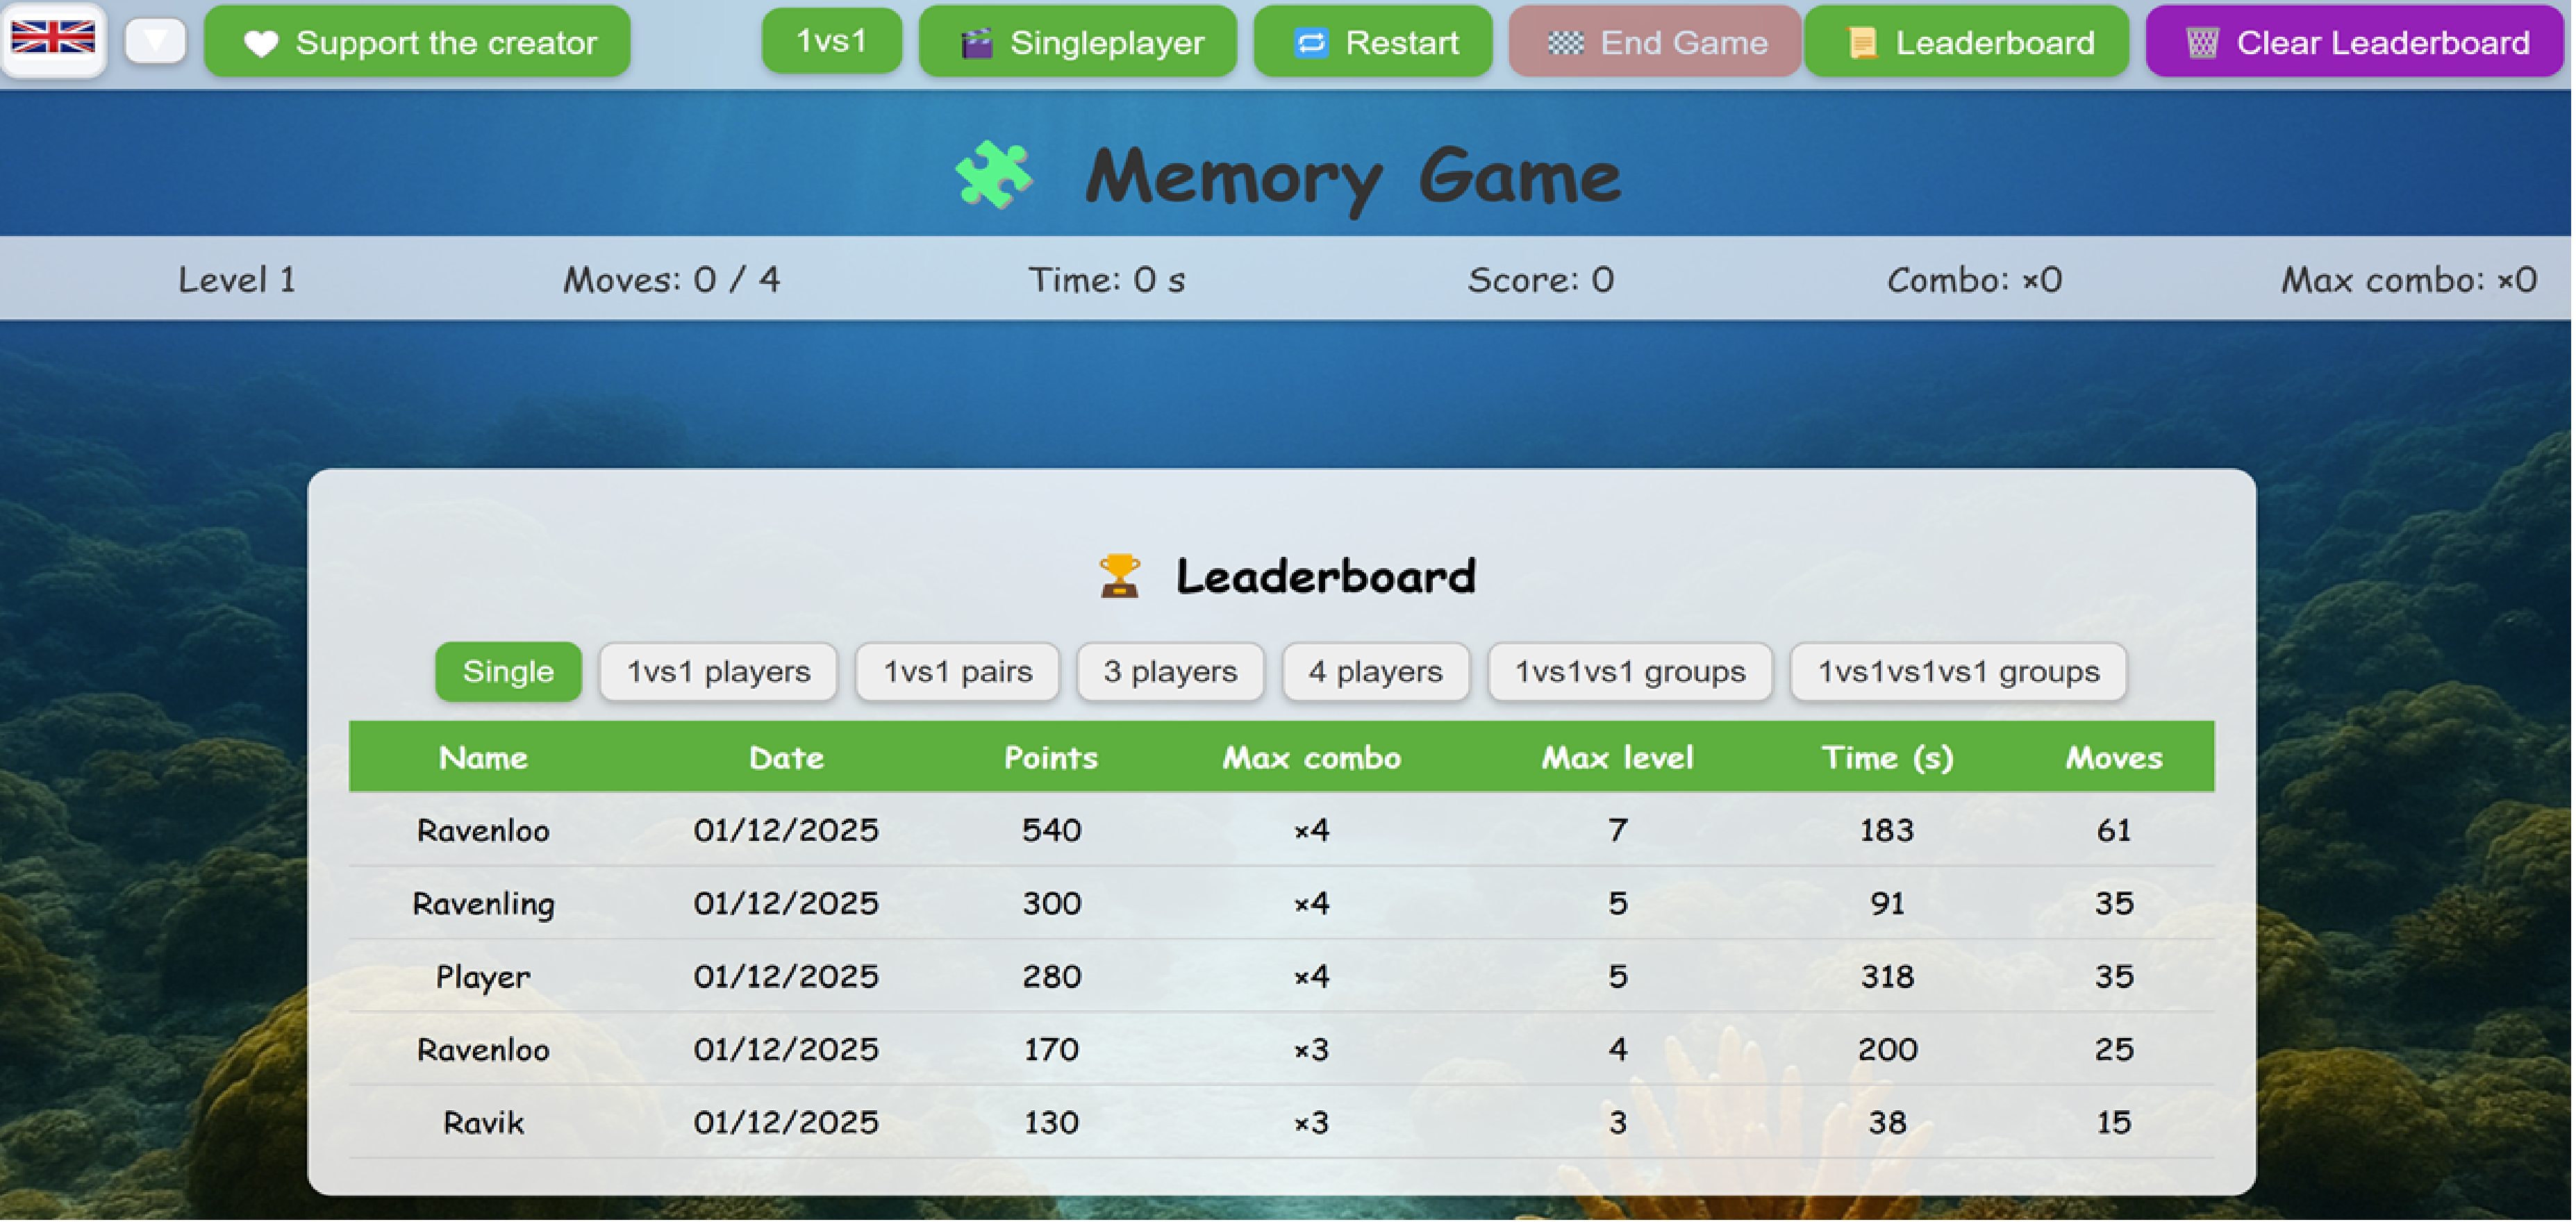Show the 1vs1 players leaderboard

pyautogui.click(x=718, y=672)
